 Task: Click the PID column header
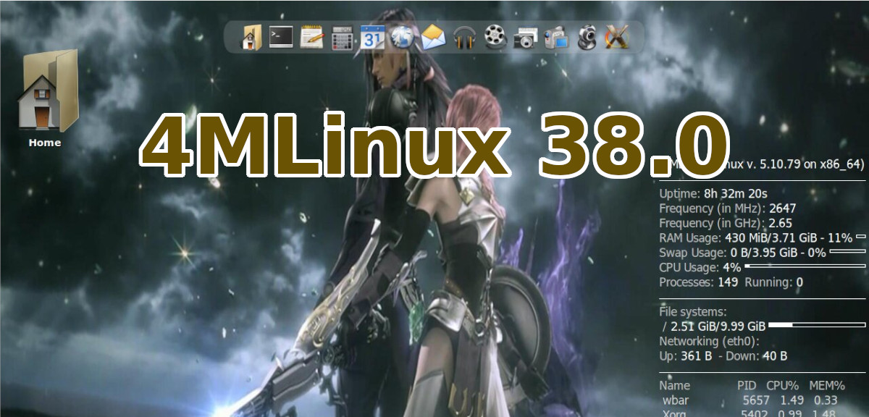coord(747,385)
